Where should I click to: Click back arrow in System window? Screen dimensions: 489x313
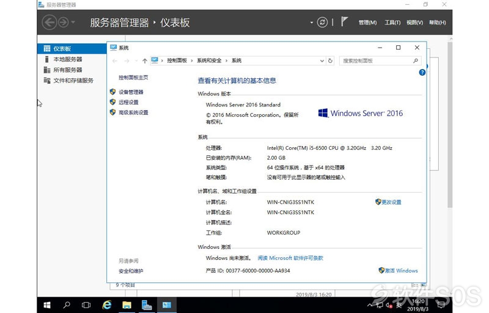click(x=115, y=61)
